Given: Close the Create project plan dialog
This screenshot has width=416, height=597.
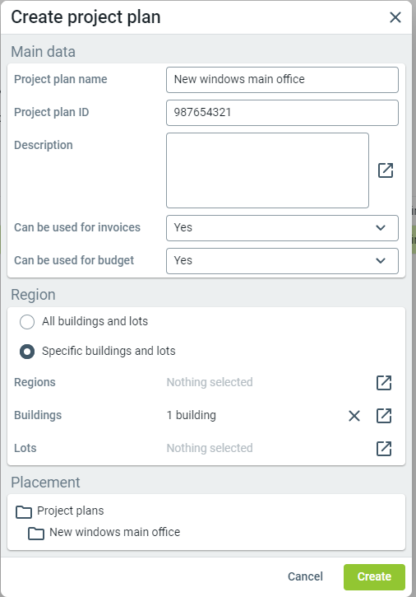Looking at the screenshot, I should pos(395,17).
